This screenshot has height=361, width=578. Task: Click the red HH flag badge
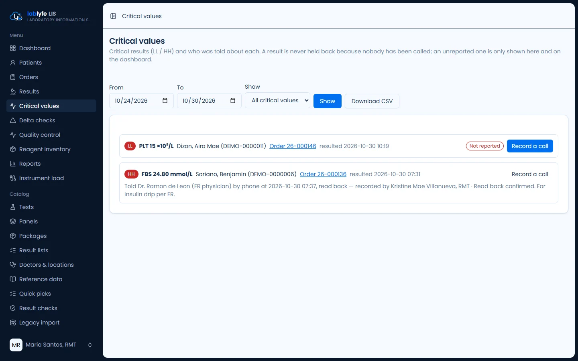(x=131, y=174)
